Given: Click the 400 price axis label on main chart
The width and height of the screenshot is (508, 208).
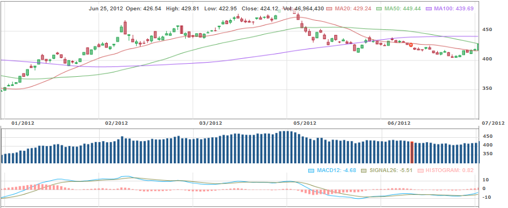Looking at the screenshot, I should (488, 59).
